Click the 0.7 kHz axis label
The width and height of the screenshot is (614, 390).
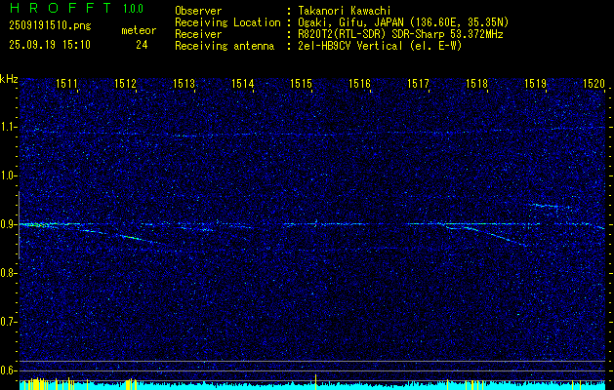[x=9, y=322]
